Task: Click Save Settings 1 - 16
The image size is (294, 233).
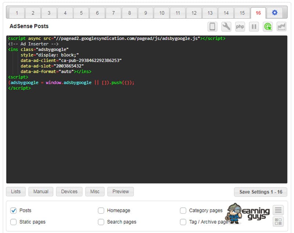Action: (261, 192)
